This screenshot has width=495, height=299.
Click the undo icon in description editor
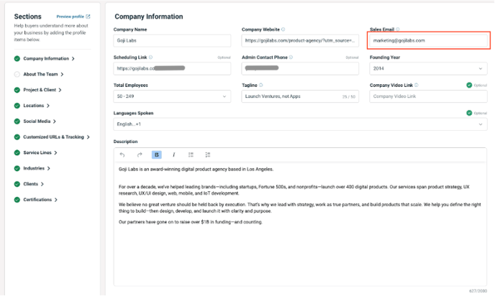(x=122, y=155)
